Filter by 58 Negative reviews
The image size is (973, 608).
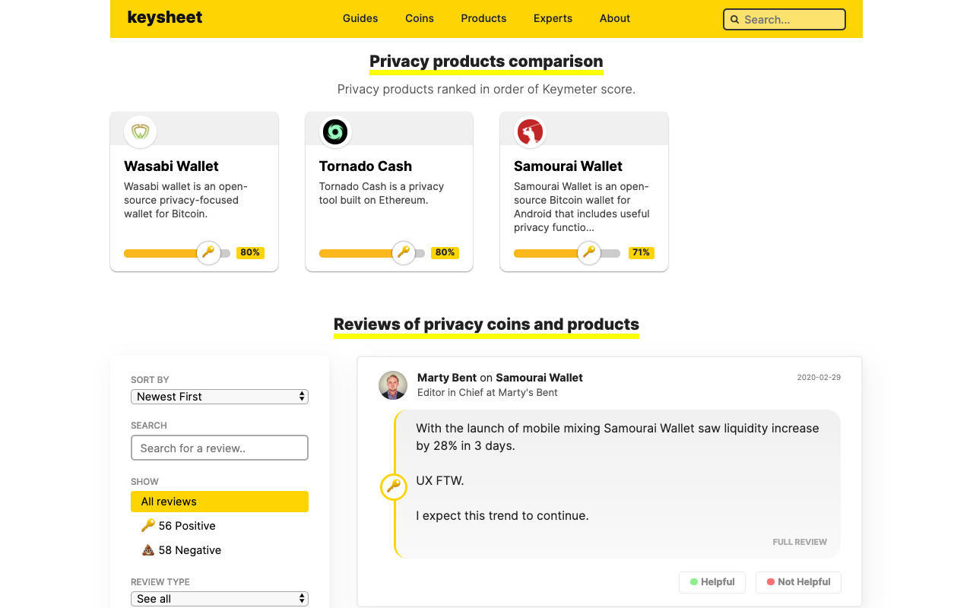tap(189, 550)
